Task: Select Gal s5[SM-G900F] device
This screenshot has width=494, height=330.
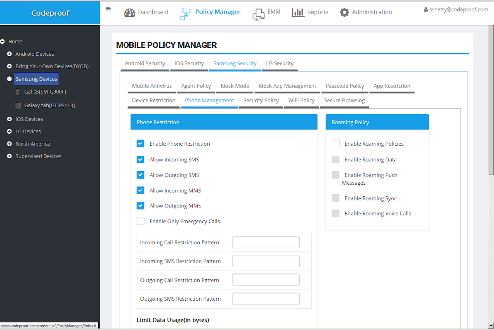Action: (45, 92)
